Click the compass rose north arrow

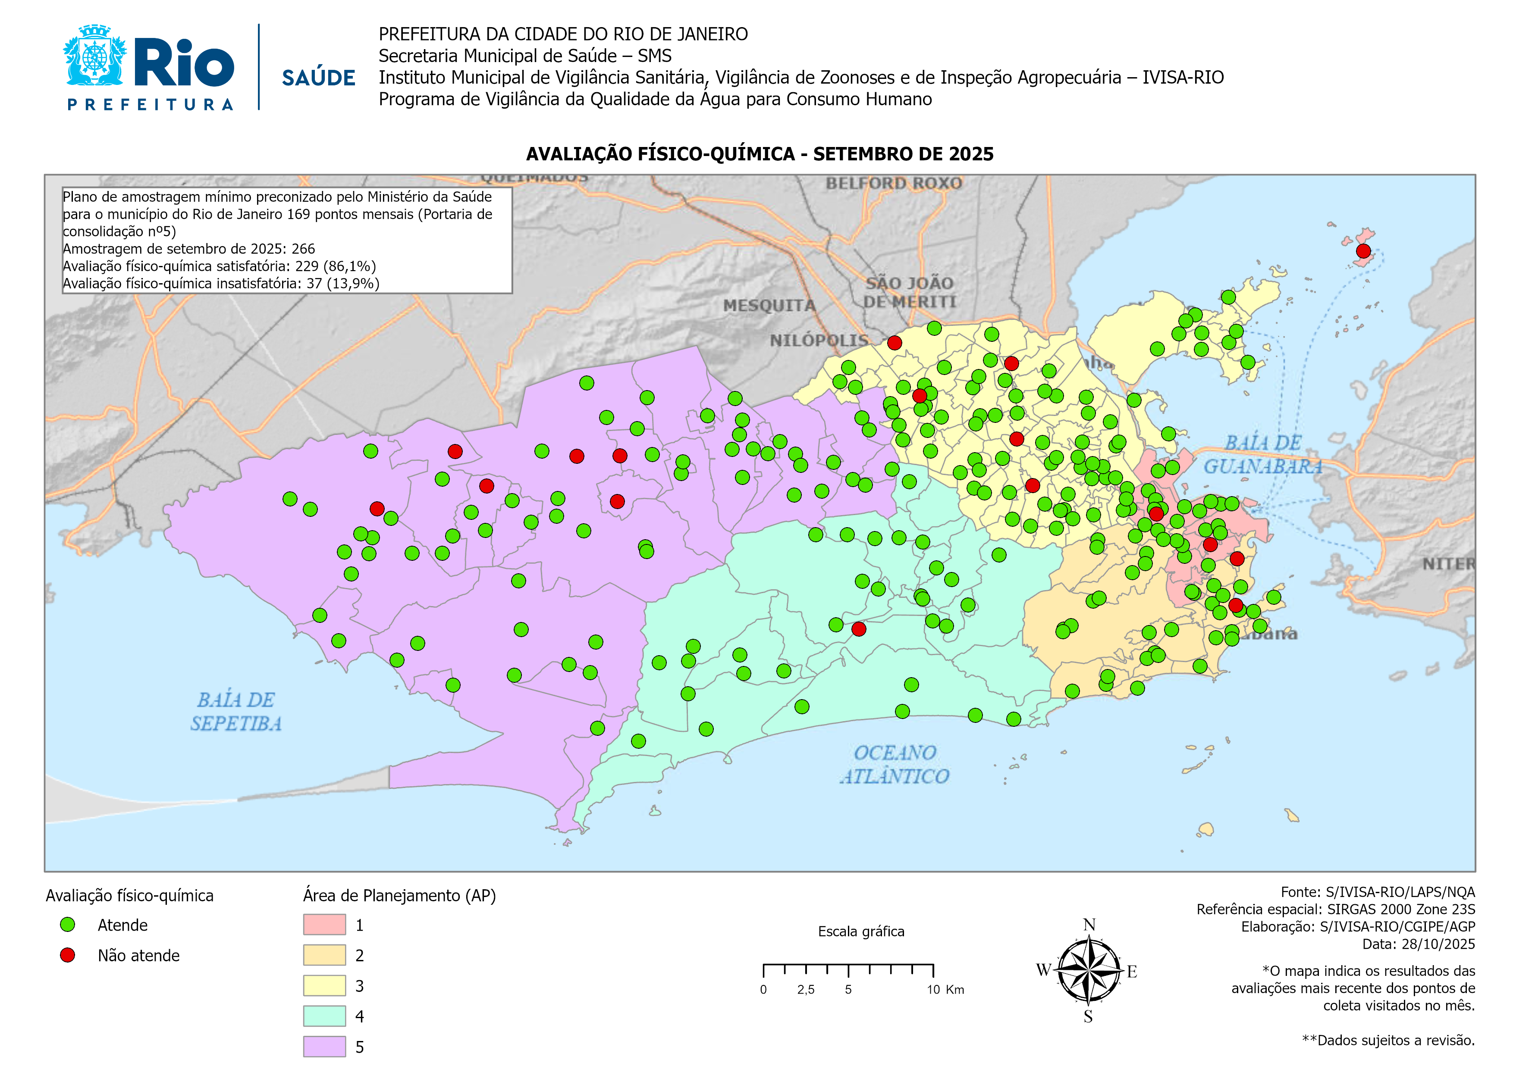click(x=1090, y=970)
